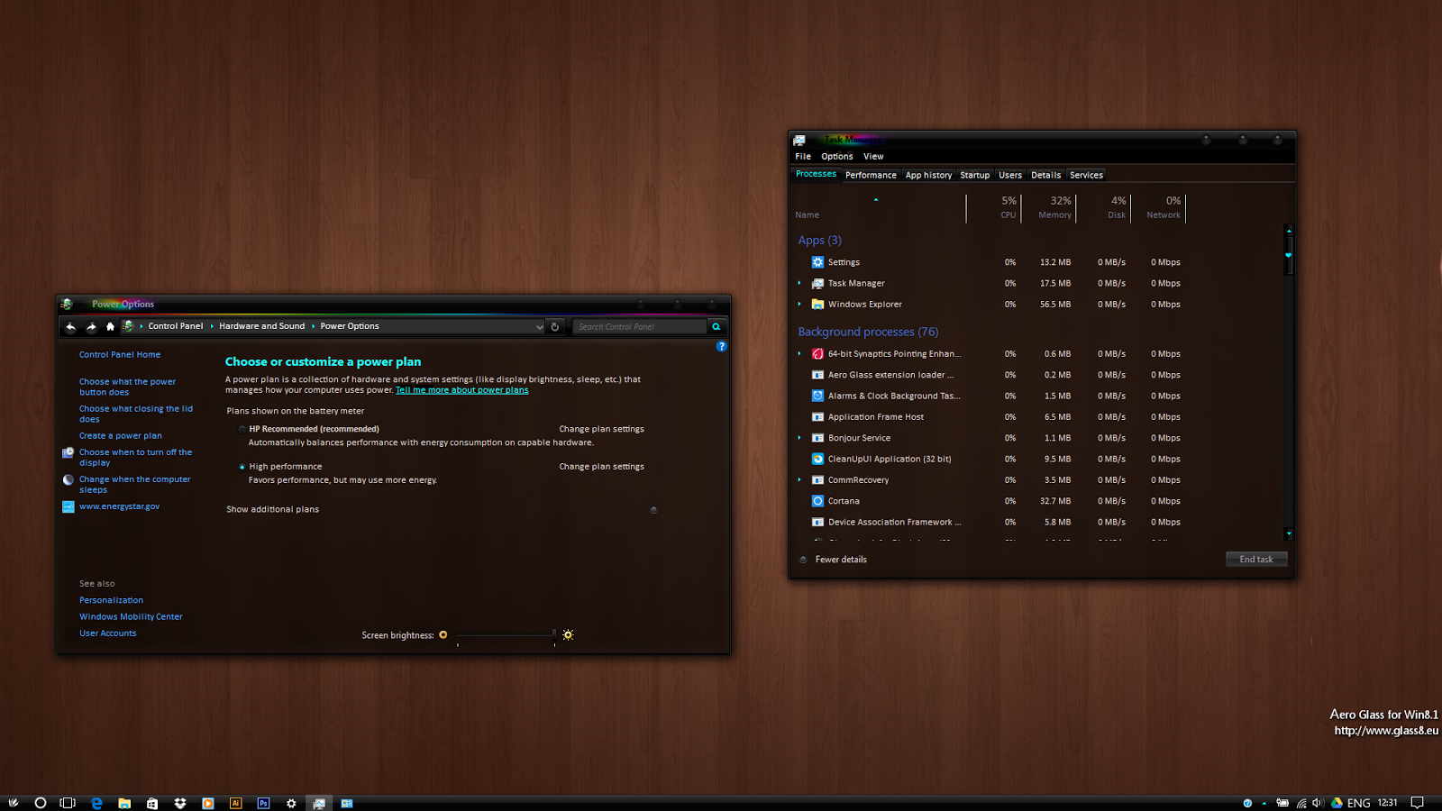Open the View menu in Task Manager

[x=873, y=157]
